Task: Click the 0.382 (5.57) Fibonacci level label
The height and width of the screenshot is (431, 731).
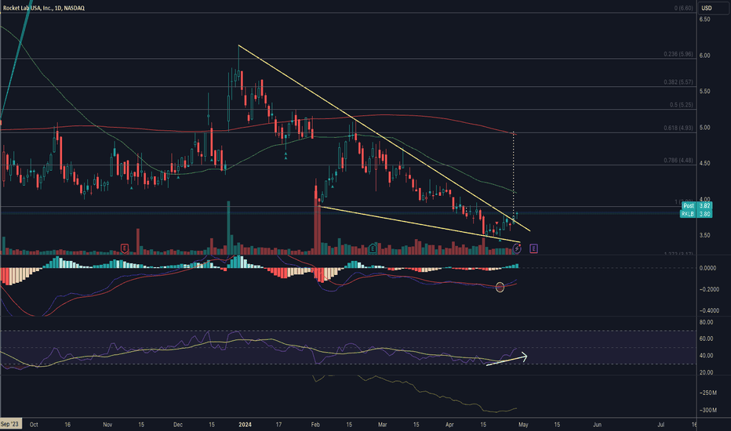Action: (x=678, y=82)
